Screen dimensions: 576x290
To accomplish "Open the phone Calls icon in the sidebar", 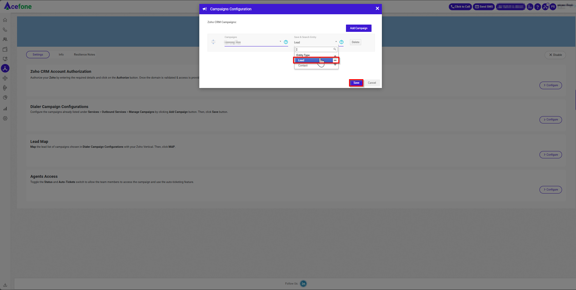I will [5, 30].
